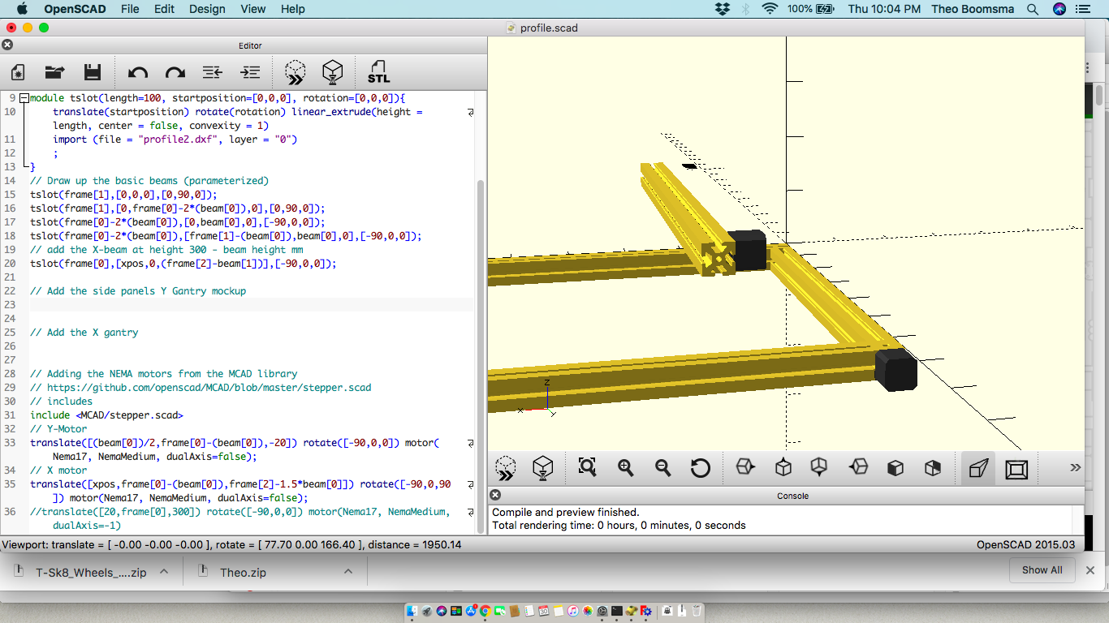The height and width of the screenshot is (623, 1109).
Task: Open the Theo.zip download options chevron
Action: click(347, 571)
